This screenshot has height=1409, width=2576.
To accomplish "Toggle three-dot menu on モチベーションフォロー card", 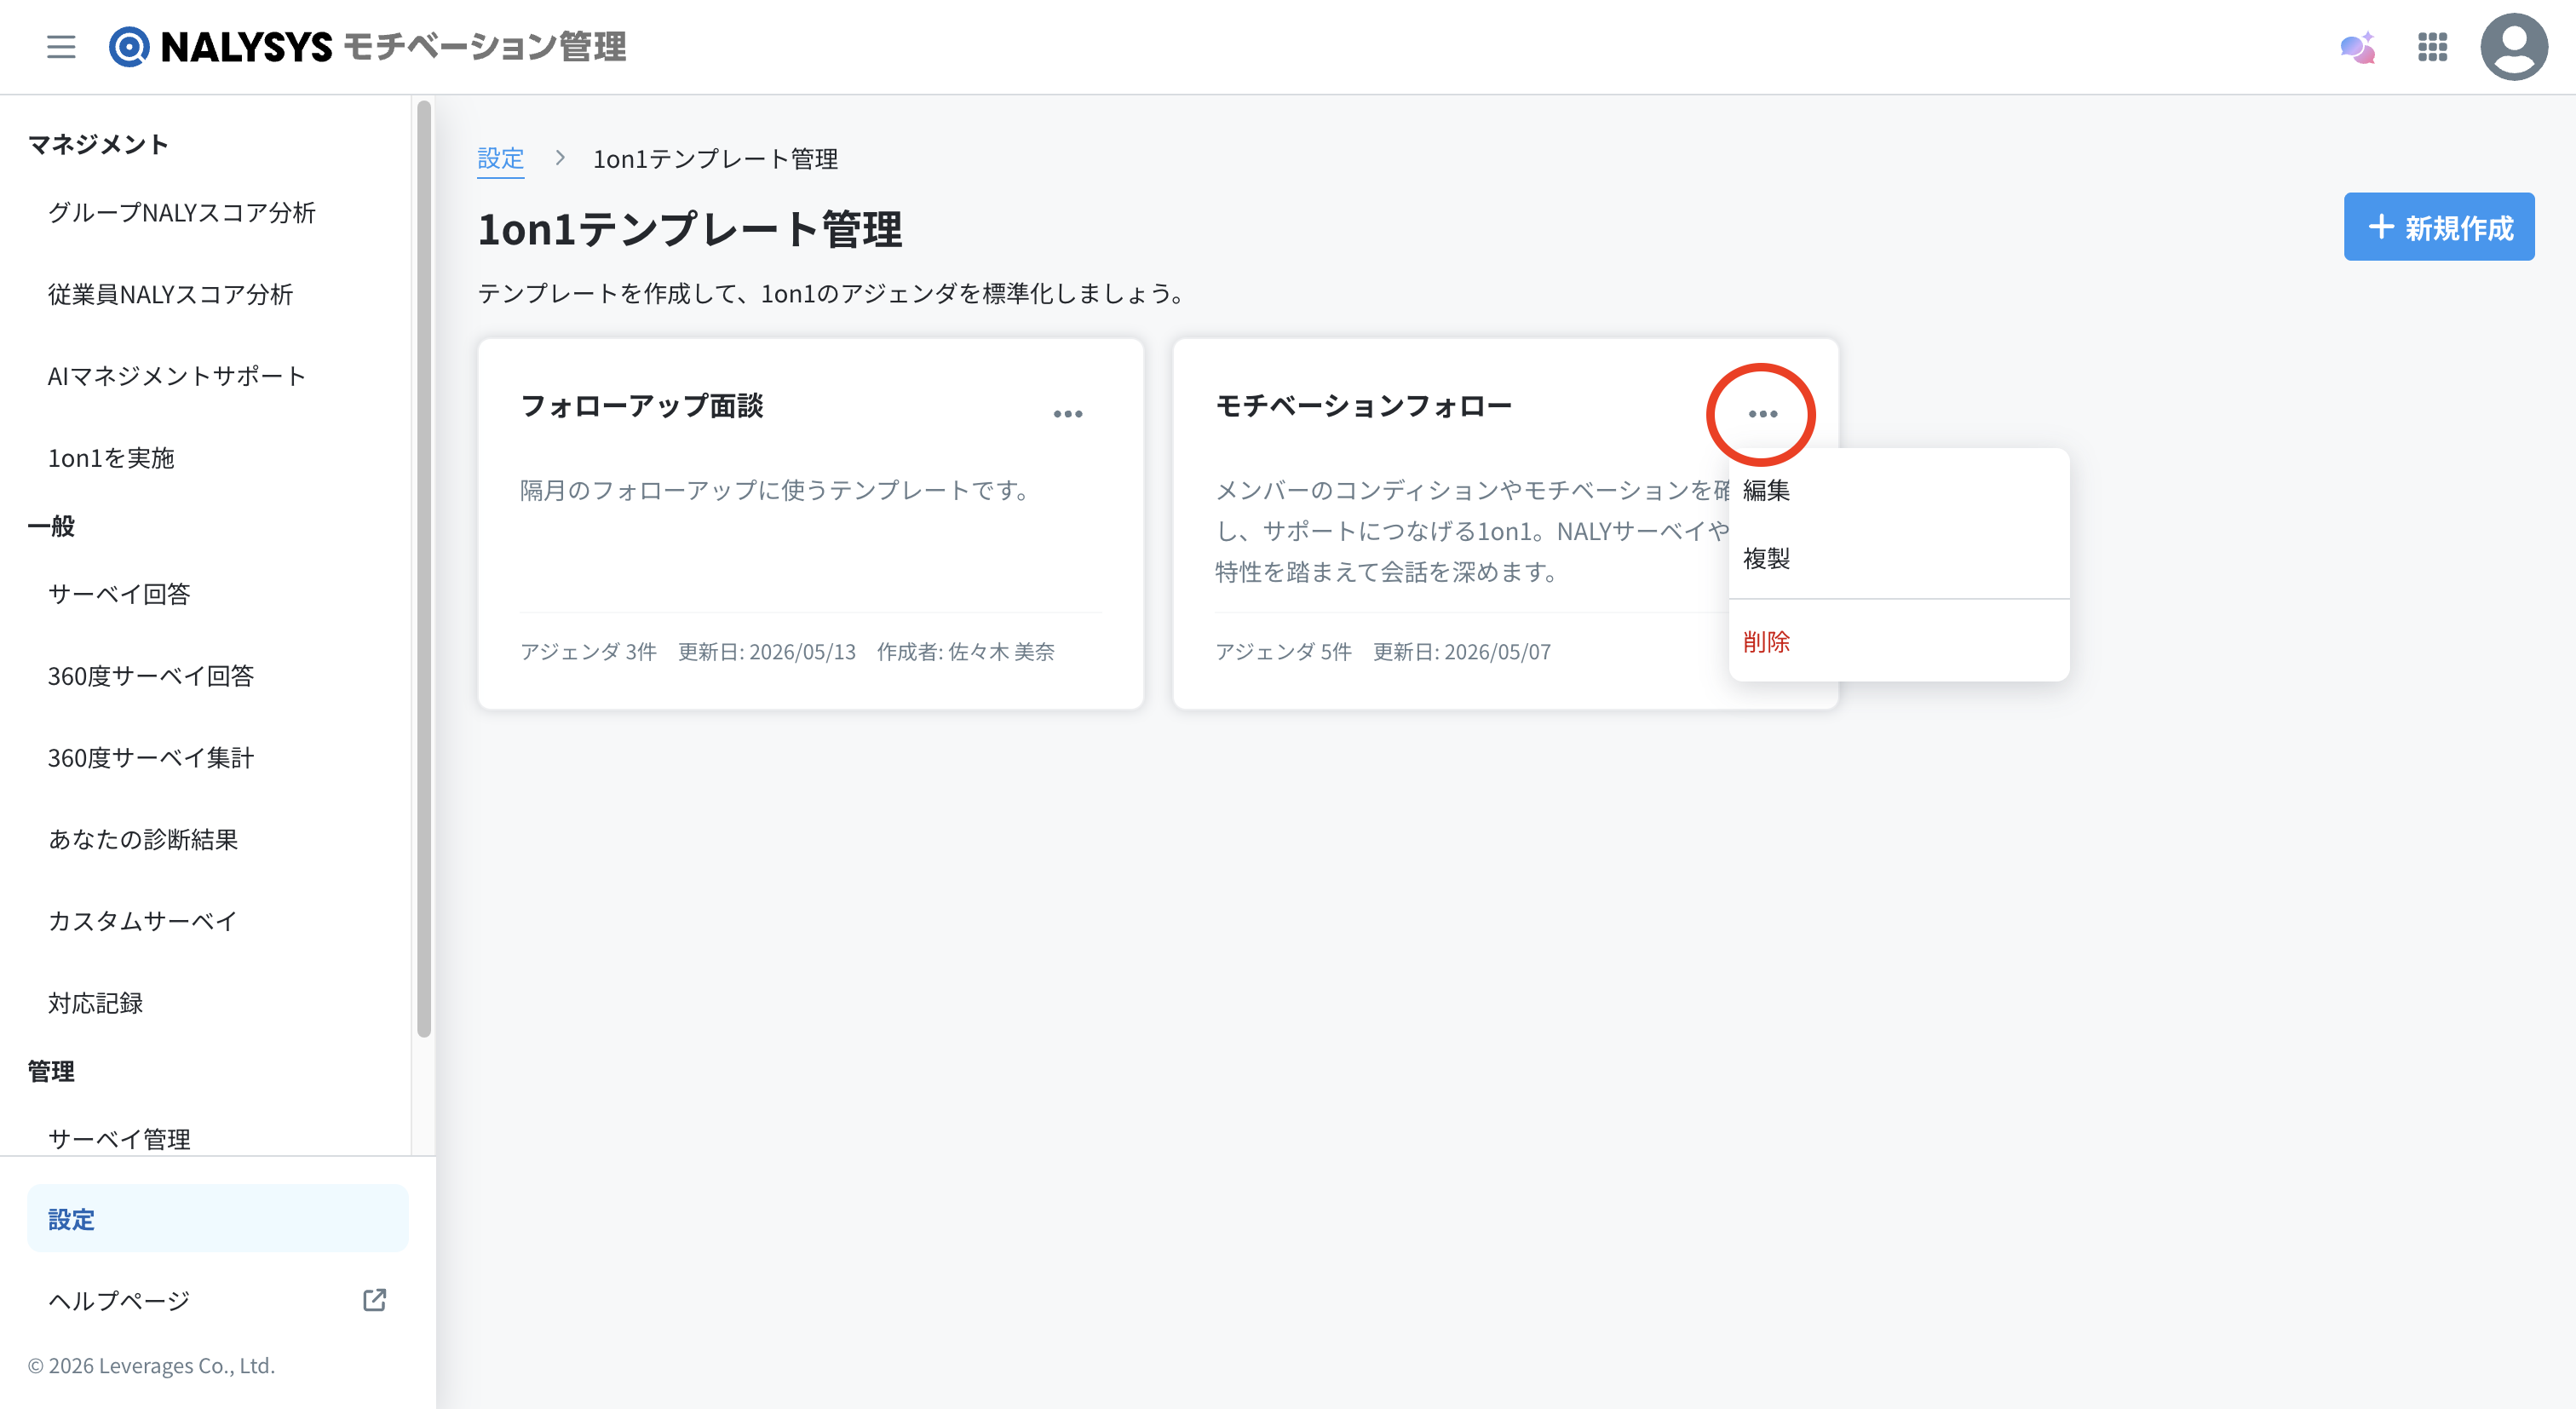I will coord(1762,414).
